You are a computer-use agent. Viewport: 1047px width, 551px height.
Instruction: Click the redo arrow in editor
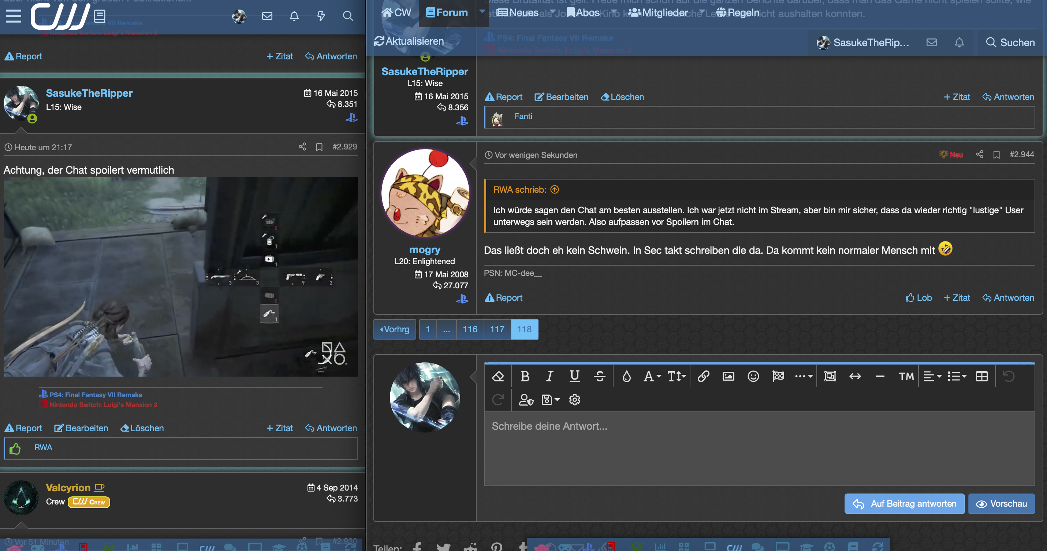[x=498, y=400]
